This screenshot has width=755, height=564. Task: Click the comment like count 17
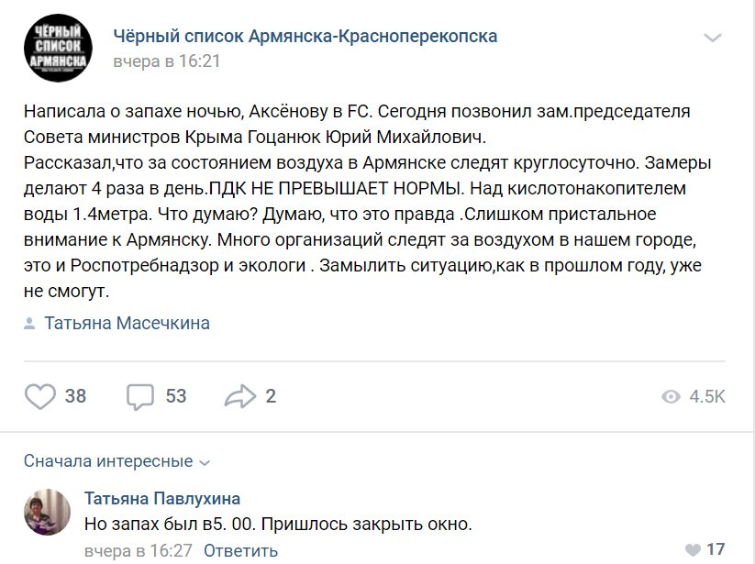click(x=716, y=549)
